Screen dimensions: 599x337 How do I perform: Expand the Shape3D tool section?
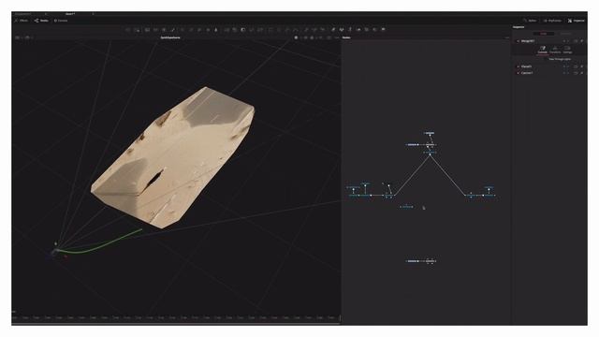519,66
